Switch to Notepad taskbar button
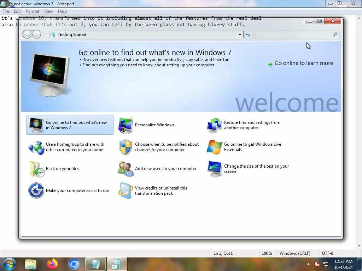 (x=95, y=264)
